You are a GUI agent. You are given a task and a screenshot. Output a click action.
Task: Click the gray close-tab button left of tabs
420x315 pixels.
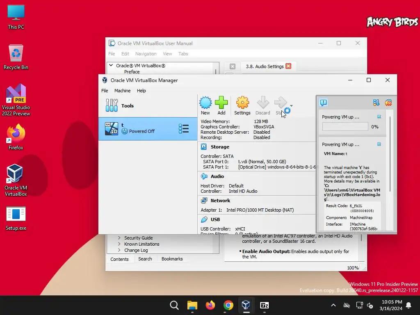[233, 66]
